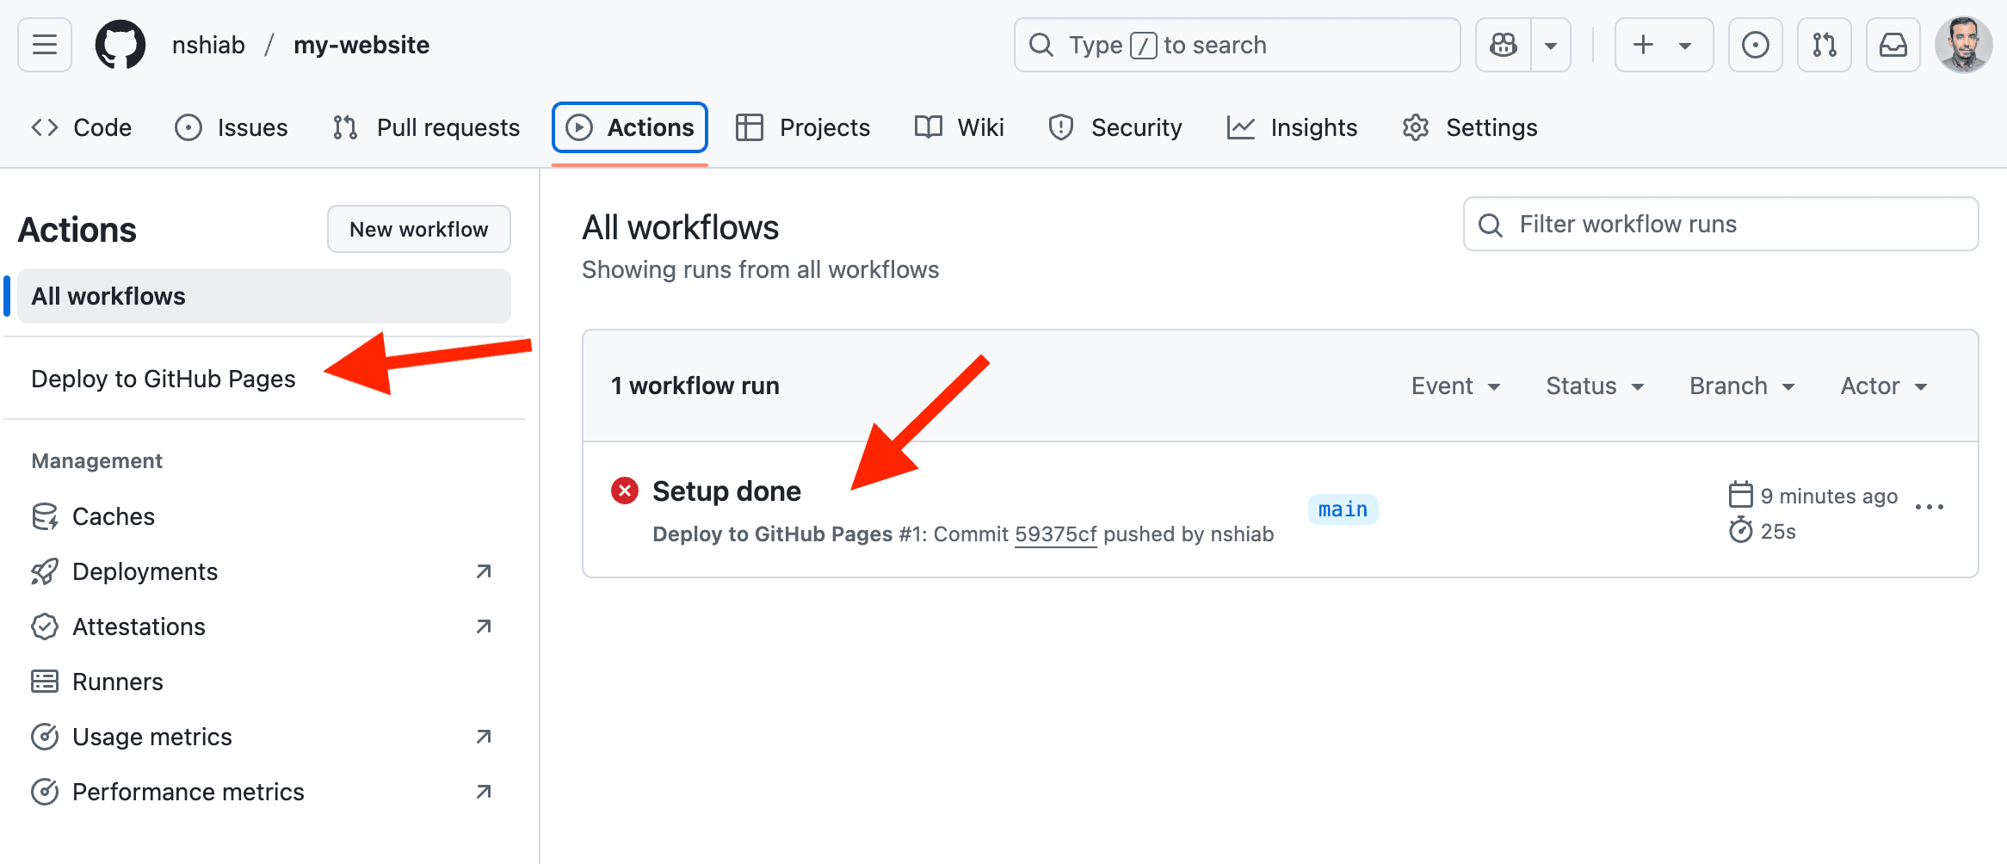The image size is (2007, 864).
Task: Click external arrow beside Deployments
Action: point(484,571)
